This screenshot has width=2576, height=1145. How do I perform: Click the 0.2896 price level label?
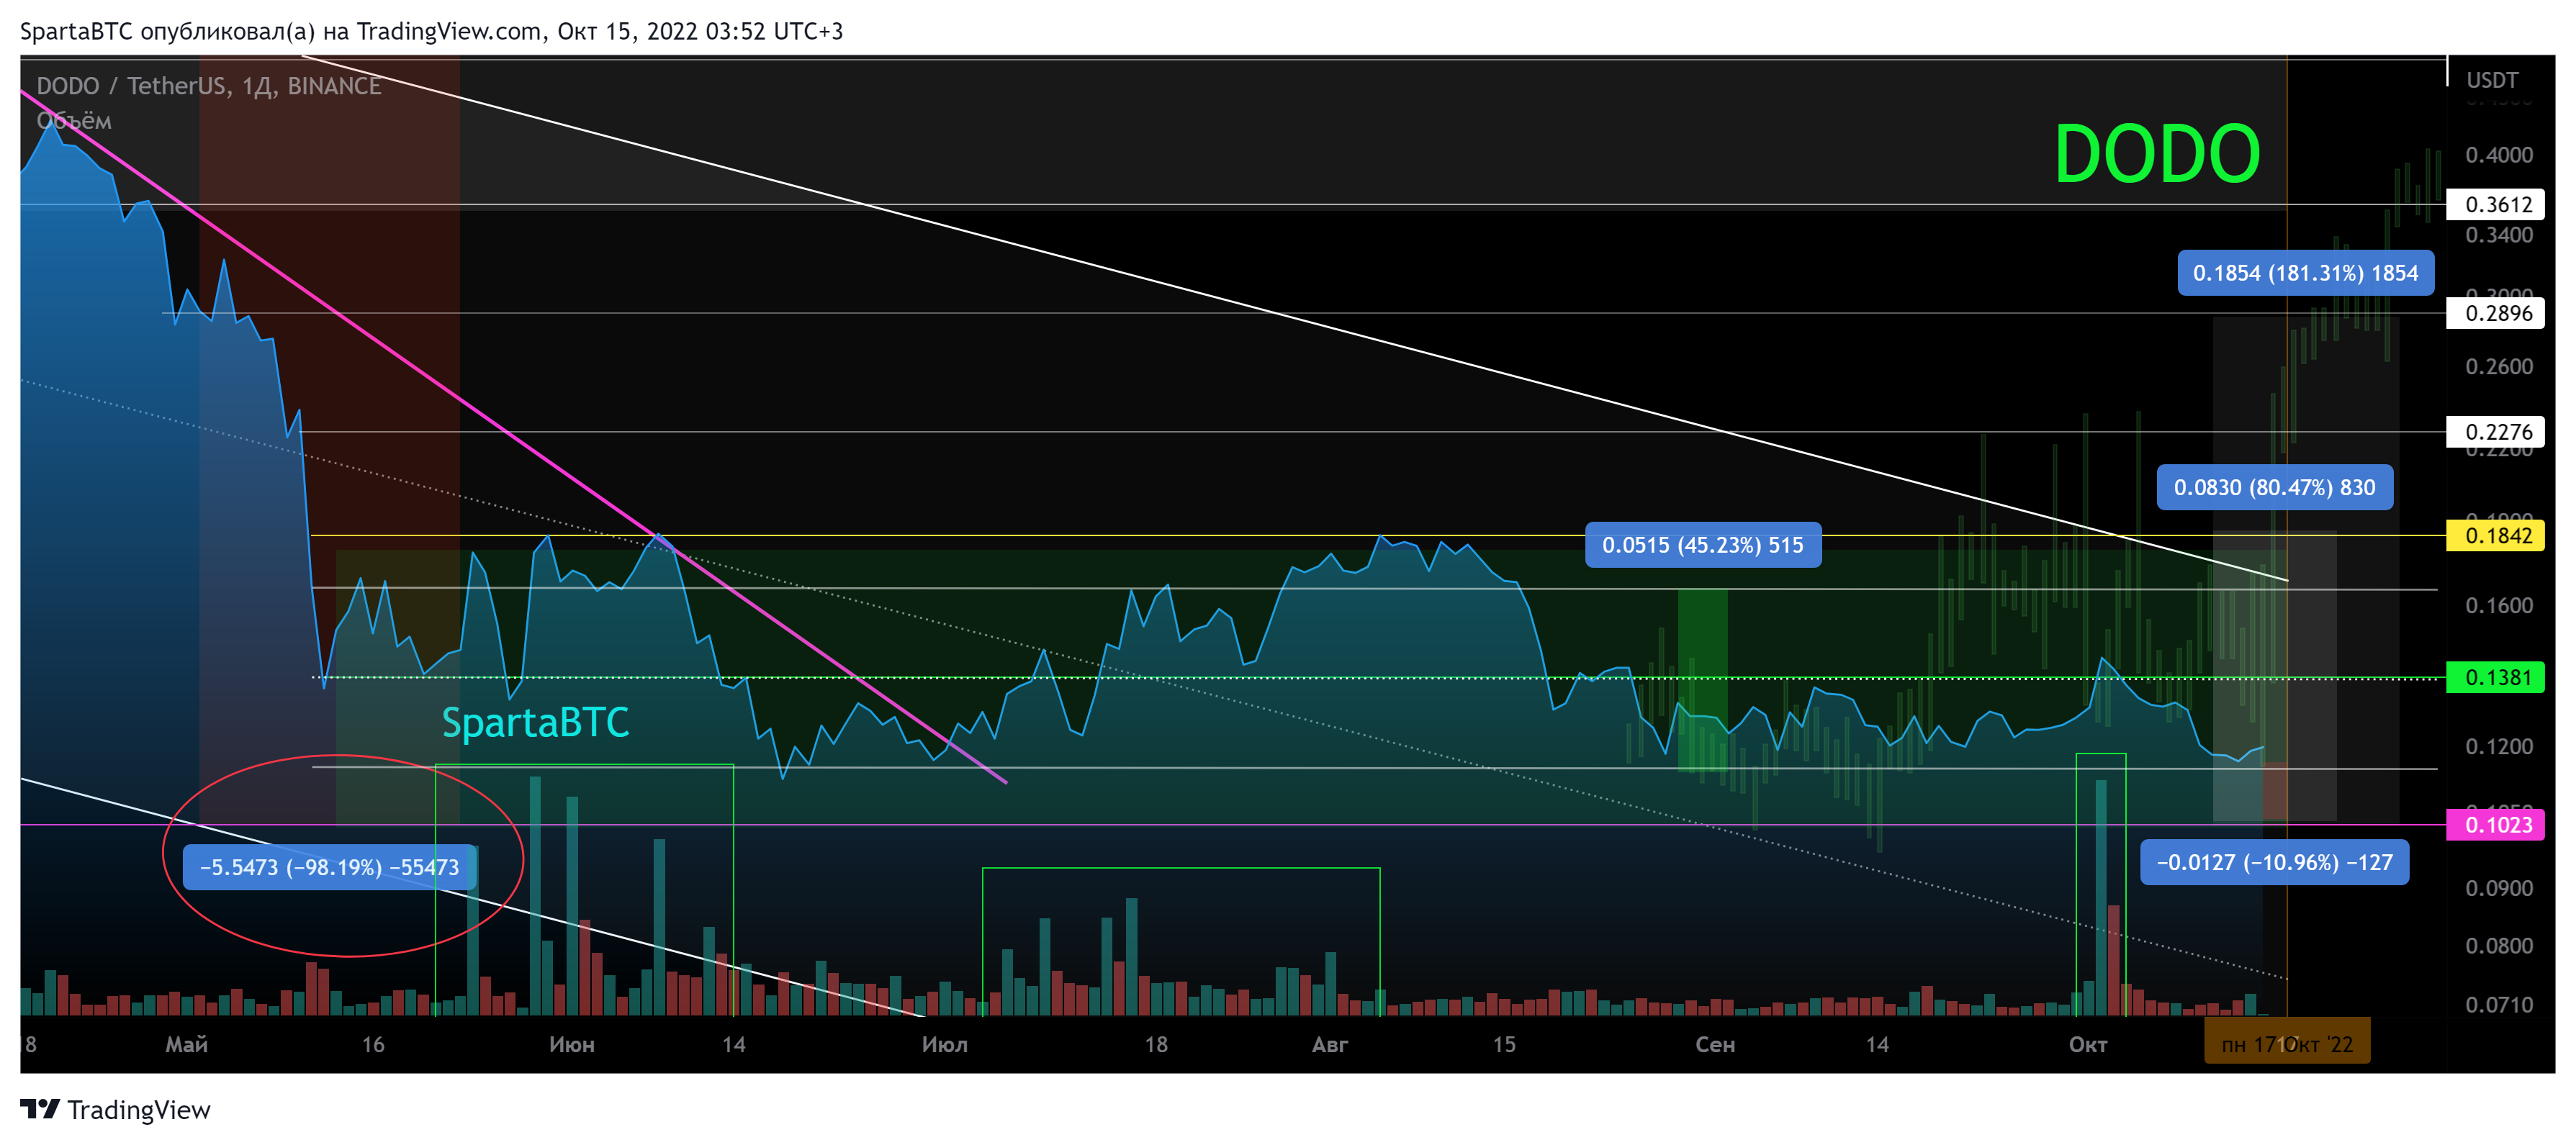pos(2497,313)
